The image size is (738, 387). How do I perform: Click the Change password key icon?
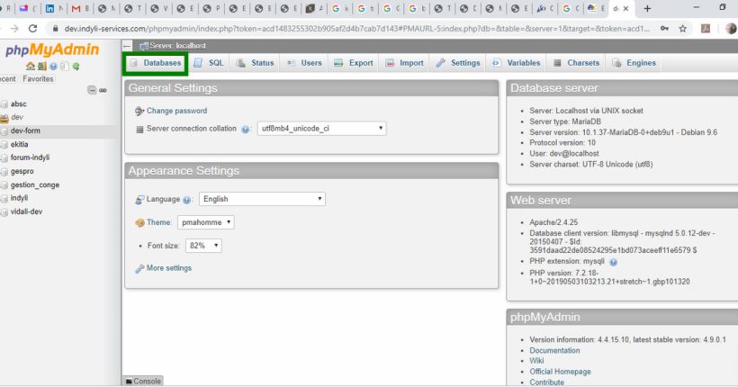[139, 111]
